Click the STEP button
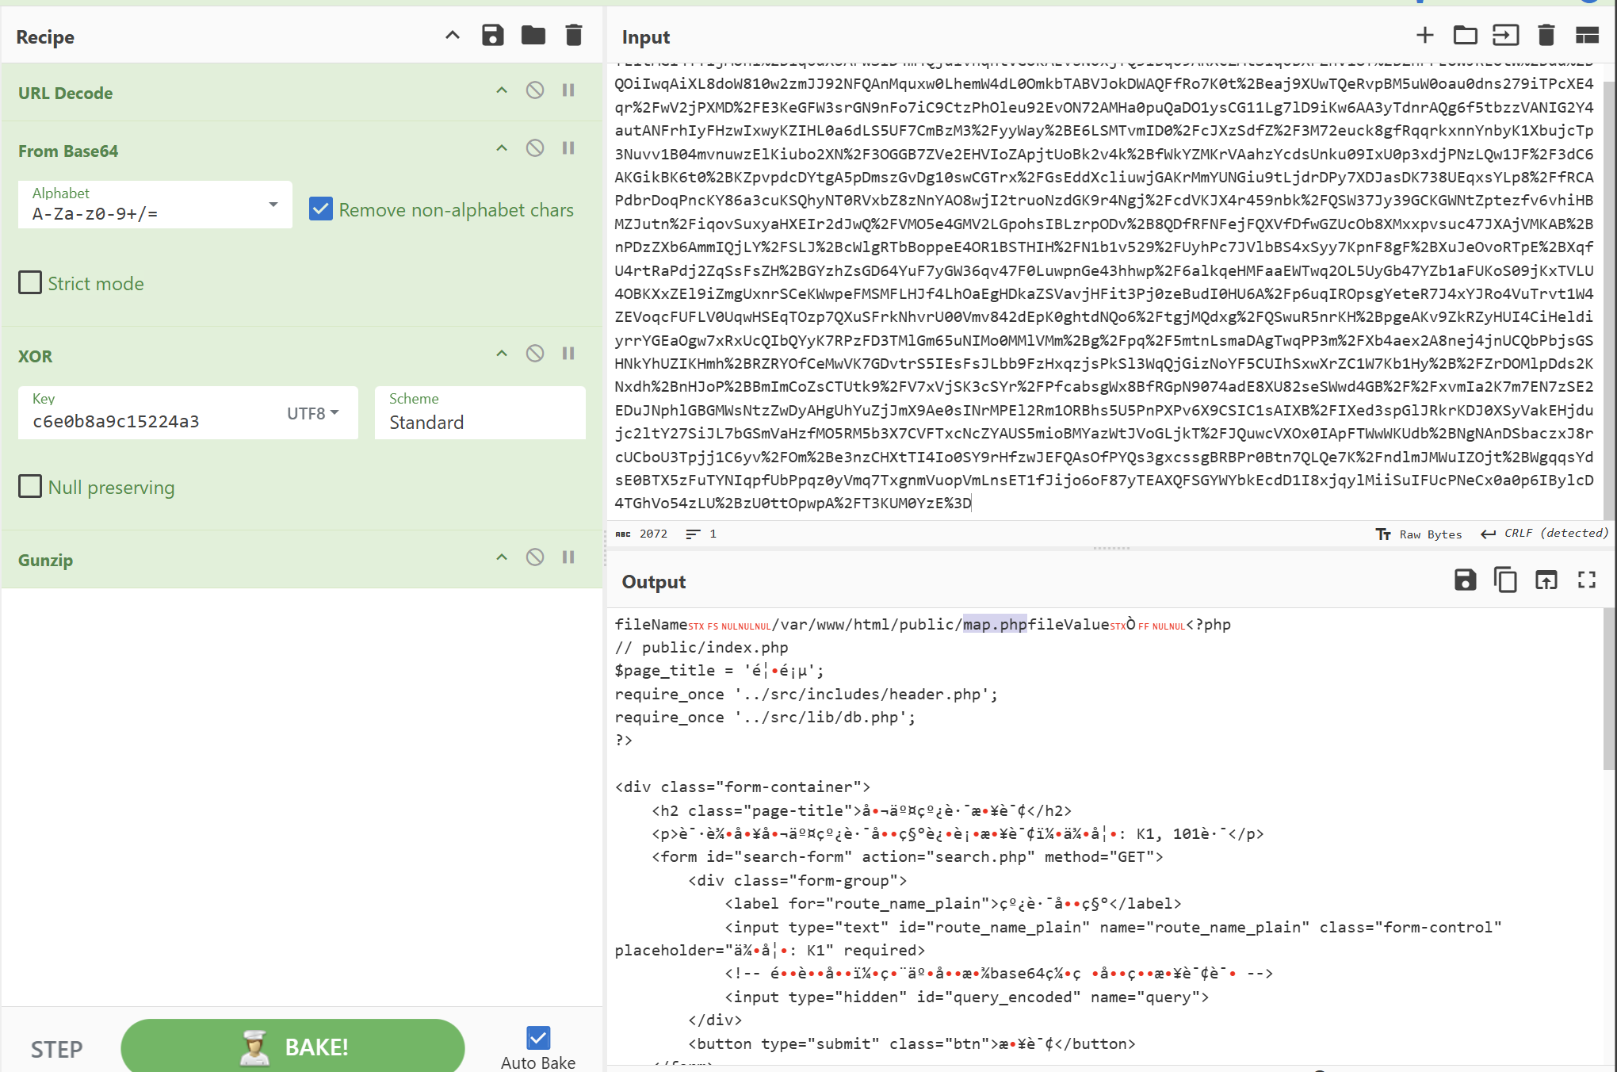Viewport: 1617px width, 1072px height. click(56, 1049)
